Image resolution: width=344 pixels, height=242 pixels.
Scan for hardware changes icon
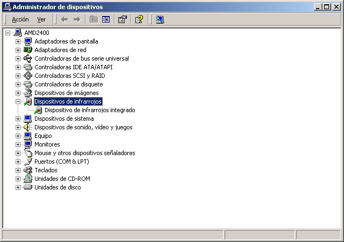pyautogui.click(x=160, y=19)
